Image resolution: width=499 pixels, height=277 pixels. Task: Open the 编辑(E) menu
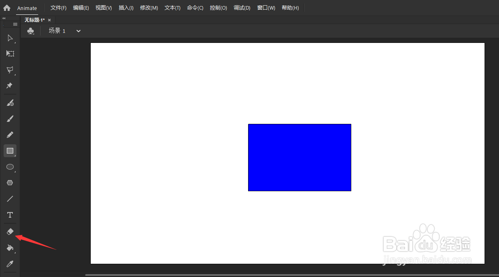[x=81, y=8]
